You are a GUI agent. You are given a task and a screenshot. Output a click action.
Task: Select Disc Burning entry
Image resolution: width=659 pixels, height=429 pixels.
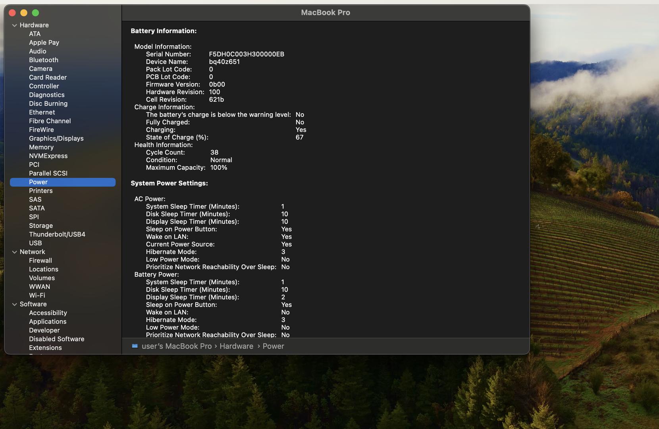(x=48, y=104)
